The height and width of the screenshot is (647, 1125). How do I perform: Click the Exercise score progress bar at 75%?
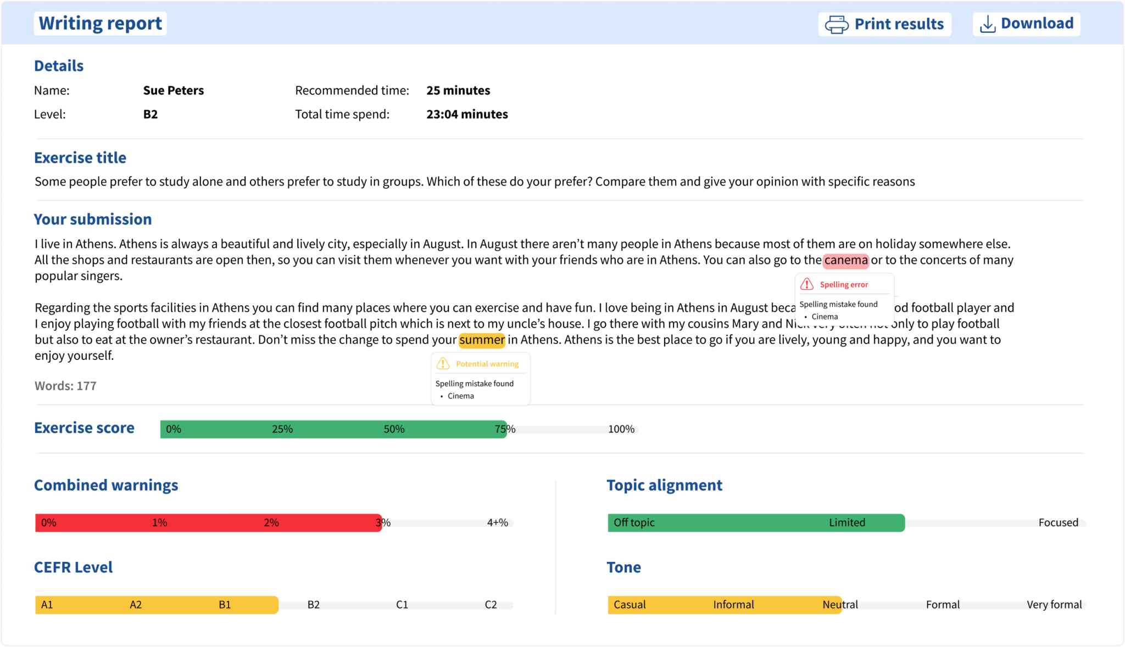506,429
